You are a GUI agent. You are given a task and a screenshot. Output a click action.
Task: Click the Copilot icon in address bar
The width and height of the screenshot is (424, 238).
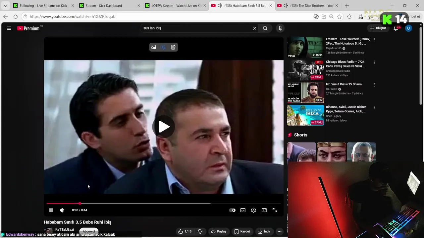coord(316,17)
